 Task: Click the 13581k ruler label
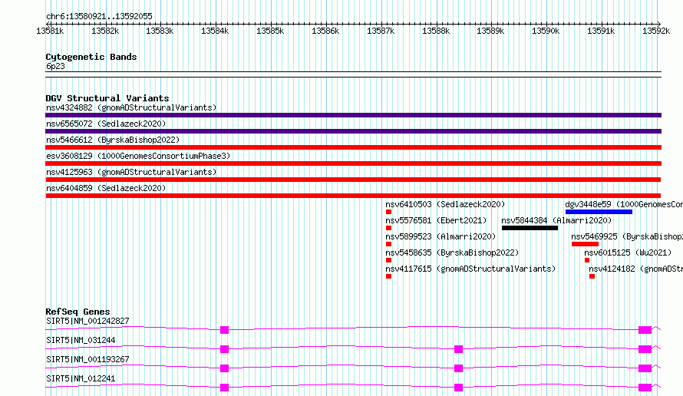(x=50, y=31)
